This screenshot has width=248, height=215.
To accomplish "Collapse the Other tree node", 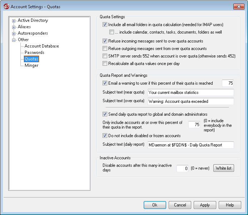I will pyautogui.click(x=14, y=40).
